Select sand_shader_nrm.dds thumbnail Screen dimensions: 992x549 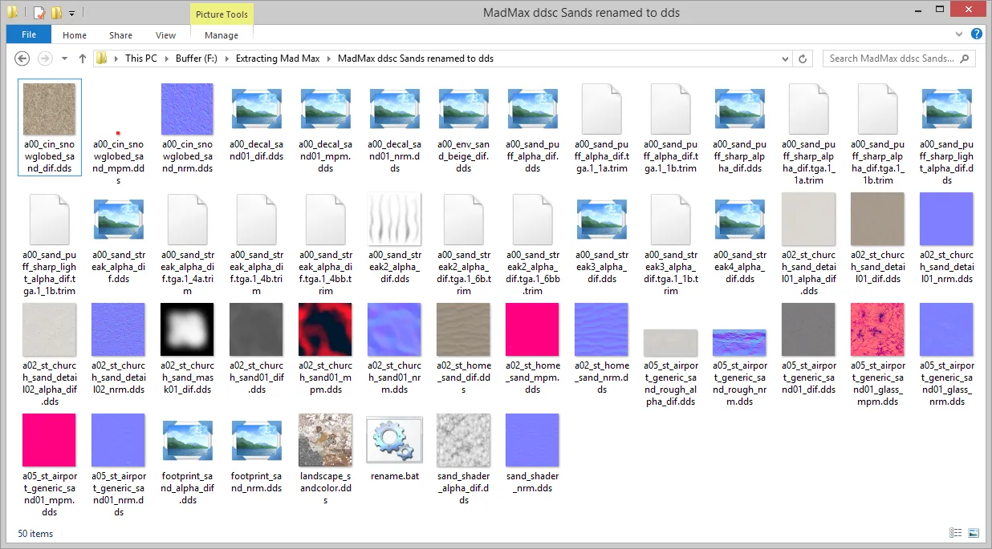tap(533, 441)
